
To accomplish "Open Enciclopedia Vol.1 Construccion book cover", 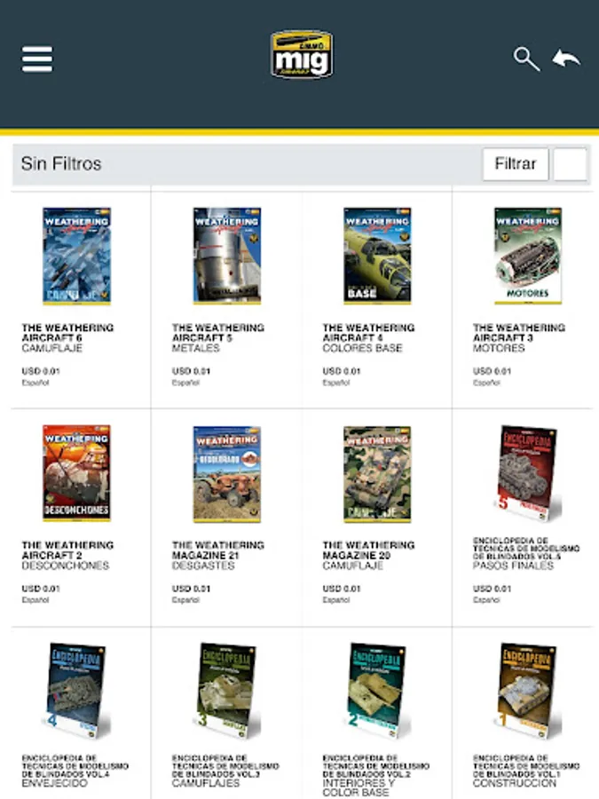I will (x=528, y=691).
